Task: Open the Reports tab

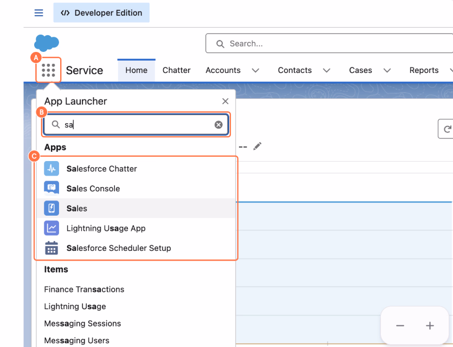Action: pos(424,70)
